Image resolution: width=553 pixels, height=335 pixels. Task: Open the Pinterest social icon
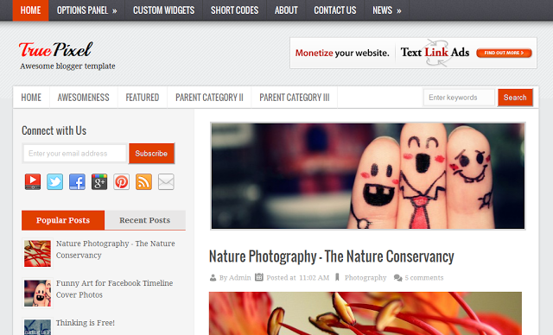coord(122,182)
